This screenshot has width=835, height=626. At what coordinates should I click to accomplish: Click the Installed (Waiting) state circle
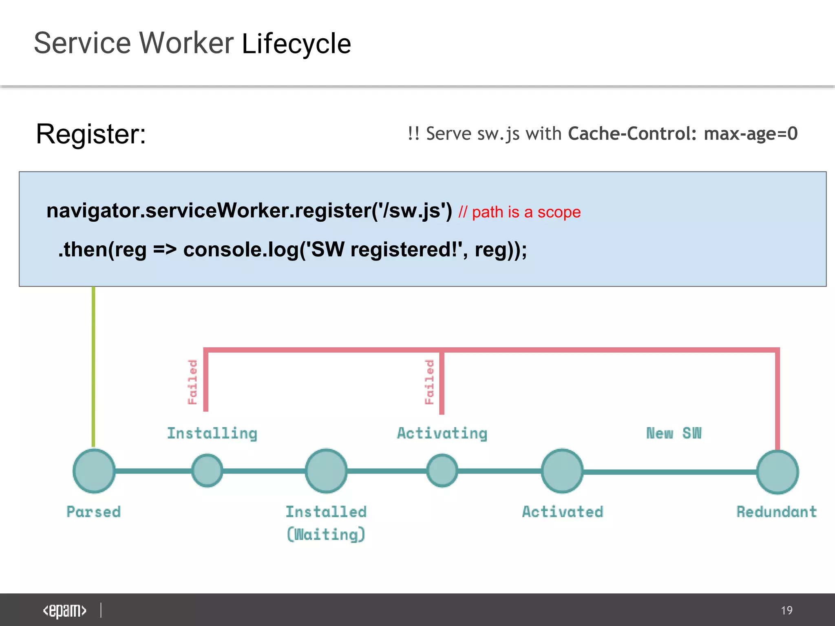pyautogui.click(x=326, y=471)
